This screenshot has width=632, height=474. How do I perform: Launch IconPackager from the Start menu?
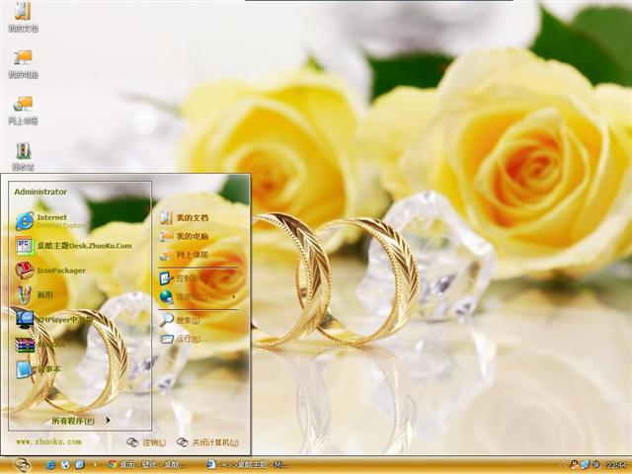point(50,270)
